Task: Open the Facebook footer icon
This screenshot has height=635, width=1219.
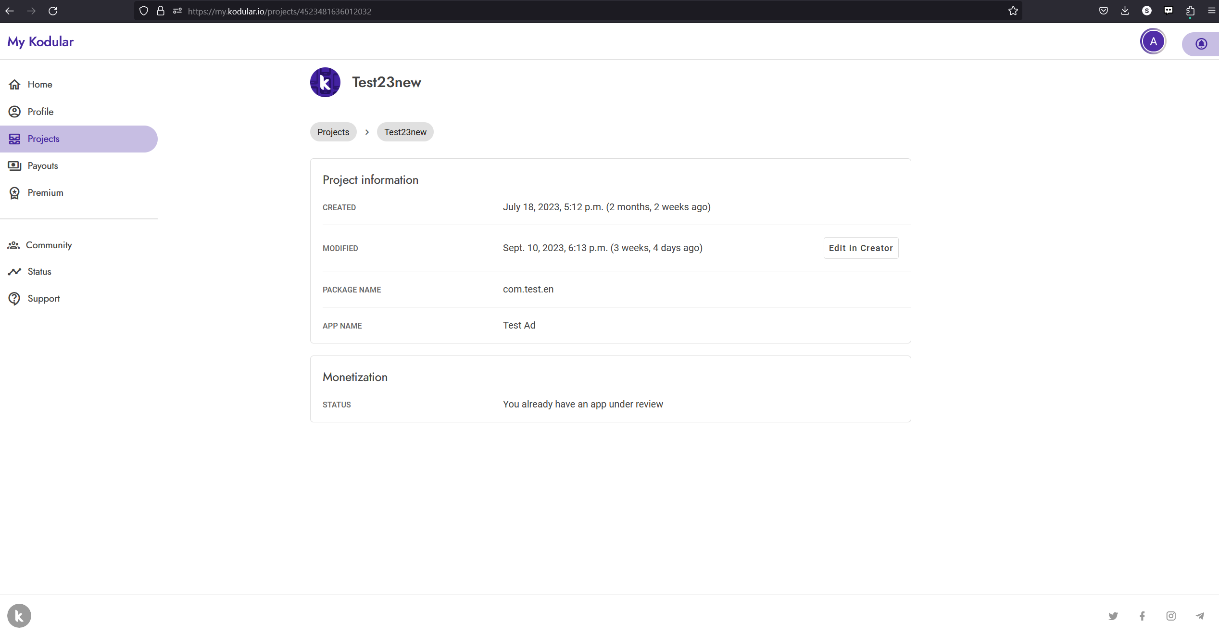Action: (1142, 616)
